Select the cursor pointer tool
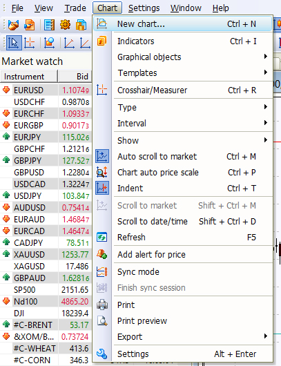The image size is (281, 366). (x=14, y=43)
